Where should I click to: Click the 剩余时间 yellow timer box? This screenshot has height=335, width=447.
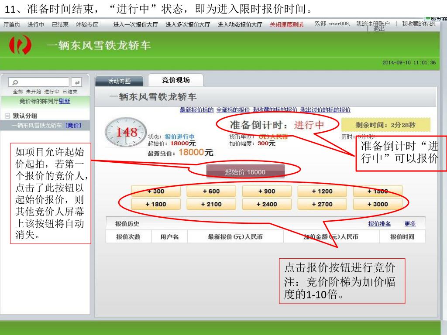tap(385, 125)
